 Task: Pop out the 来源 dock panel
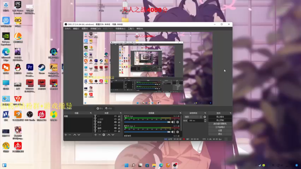[120, 113]
